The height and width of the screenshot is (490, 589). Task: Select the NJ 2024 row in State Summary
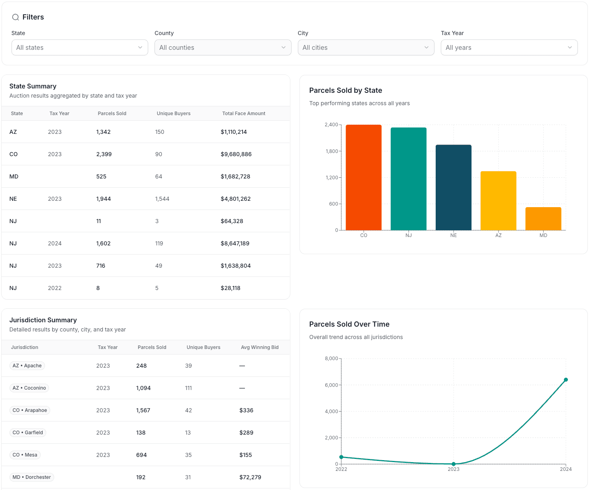click(x=145, y=243)
